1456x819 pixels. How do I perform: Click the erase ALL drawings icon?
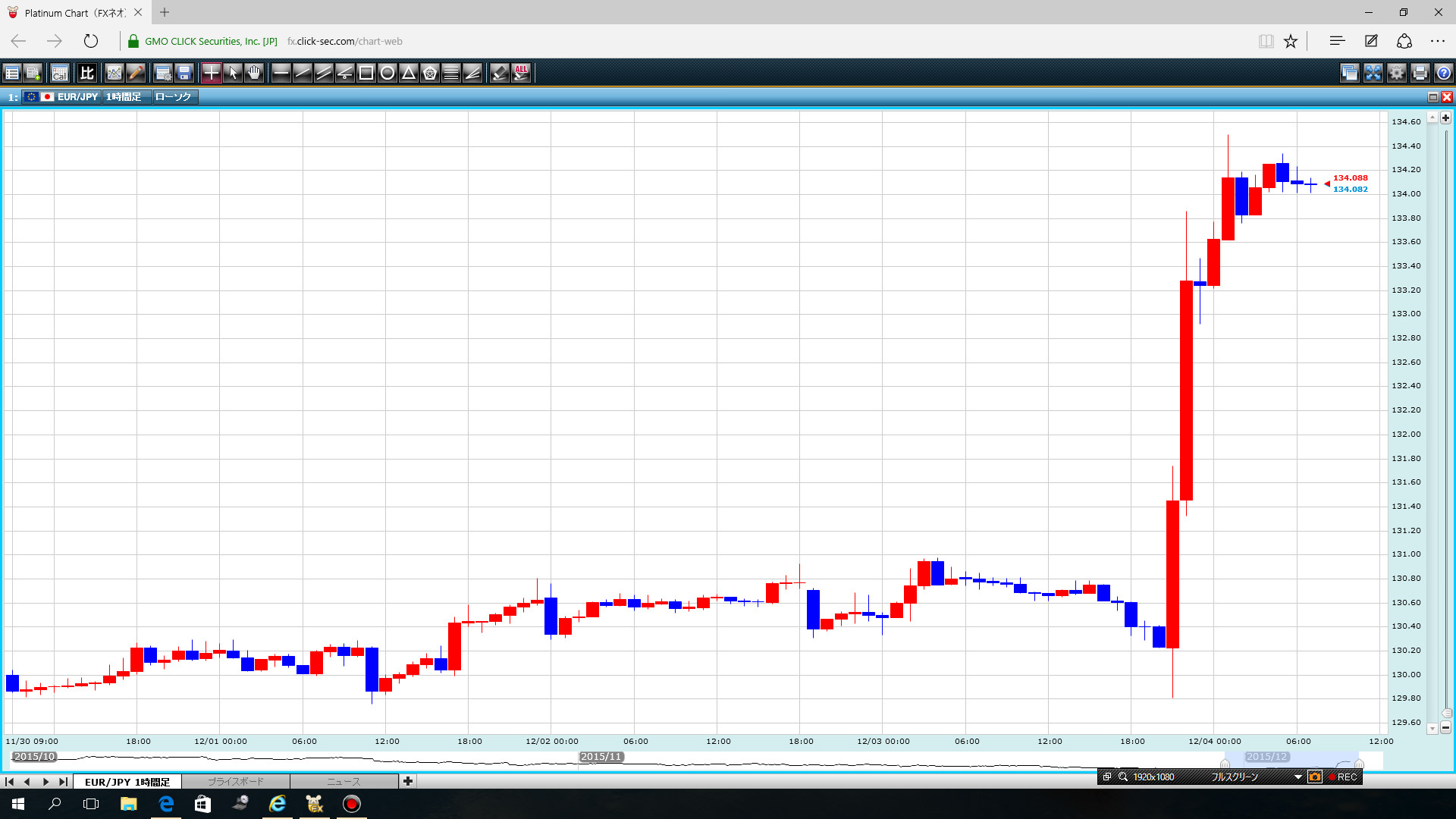tap(521, 73)
